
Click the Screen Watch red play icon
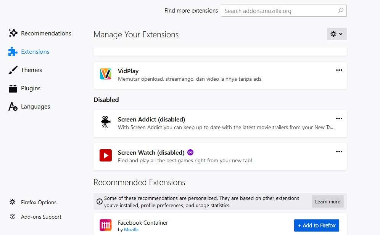tap(106, 155)
